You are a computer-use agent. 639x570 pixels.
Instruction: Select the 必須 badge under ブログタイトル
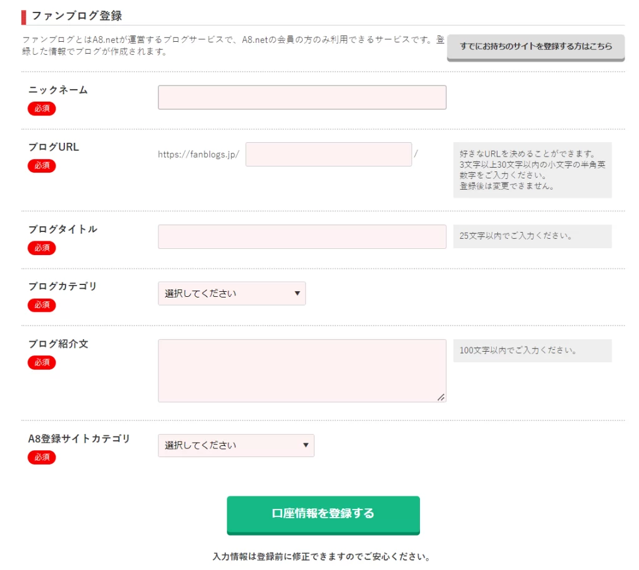click(x=42, y=248)
